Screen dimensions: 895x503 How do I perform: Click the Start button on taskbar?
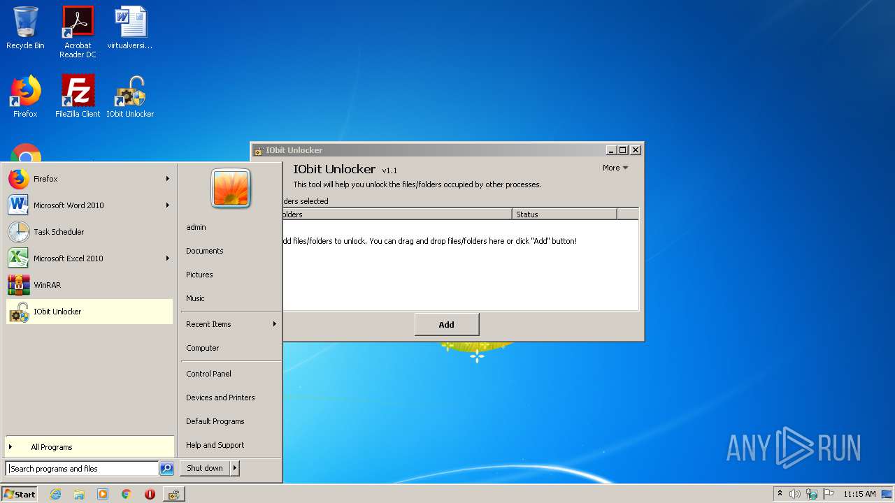point(20,494)
